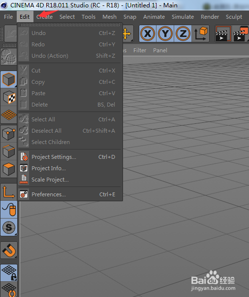Click the Deselect All entry

(x=70, y=131)
